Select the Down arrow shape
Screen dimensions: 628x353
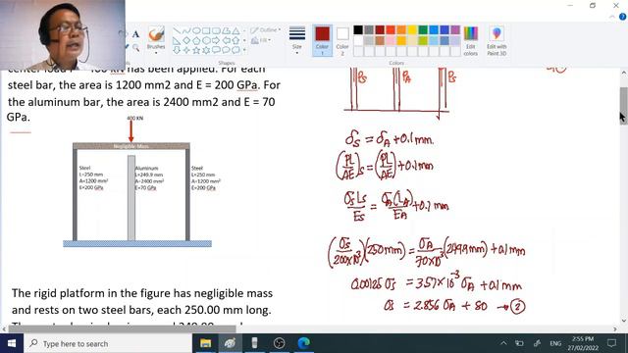(177, 50)
